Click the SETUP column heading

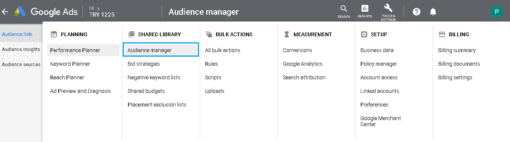(x=379, y=34)
